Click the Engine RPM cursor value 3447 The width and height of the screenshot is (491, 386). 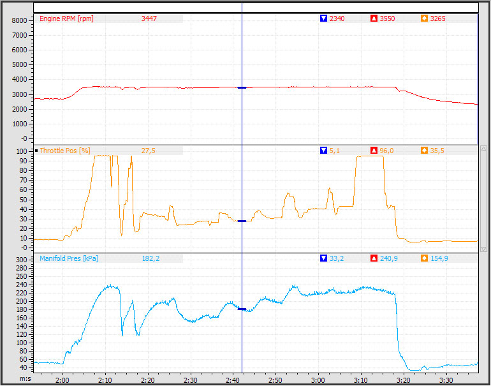(x=149, y=19)
